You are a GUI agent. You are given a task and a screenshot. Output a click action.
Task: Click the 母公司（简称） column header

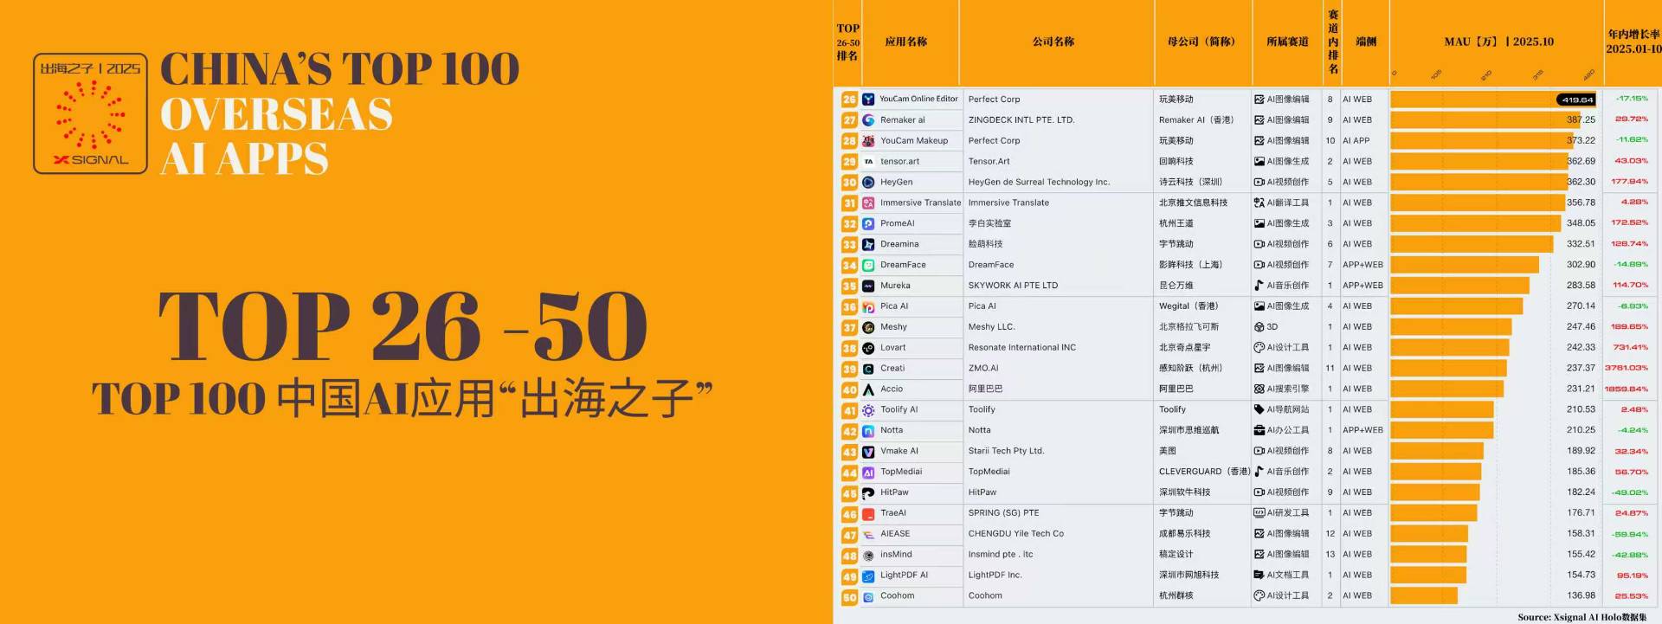pos(1201,42)
